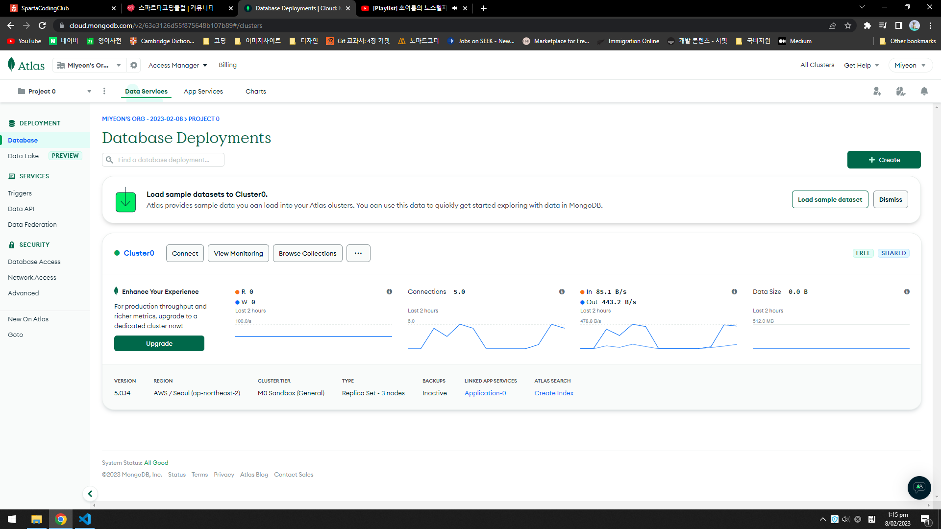Click the network In/Out info icon
The image size is (941, 529).
tap(734, 292)
